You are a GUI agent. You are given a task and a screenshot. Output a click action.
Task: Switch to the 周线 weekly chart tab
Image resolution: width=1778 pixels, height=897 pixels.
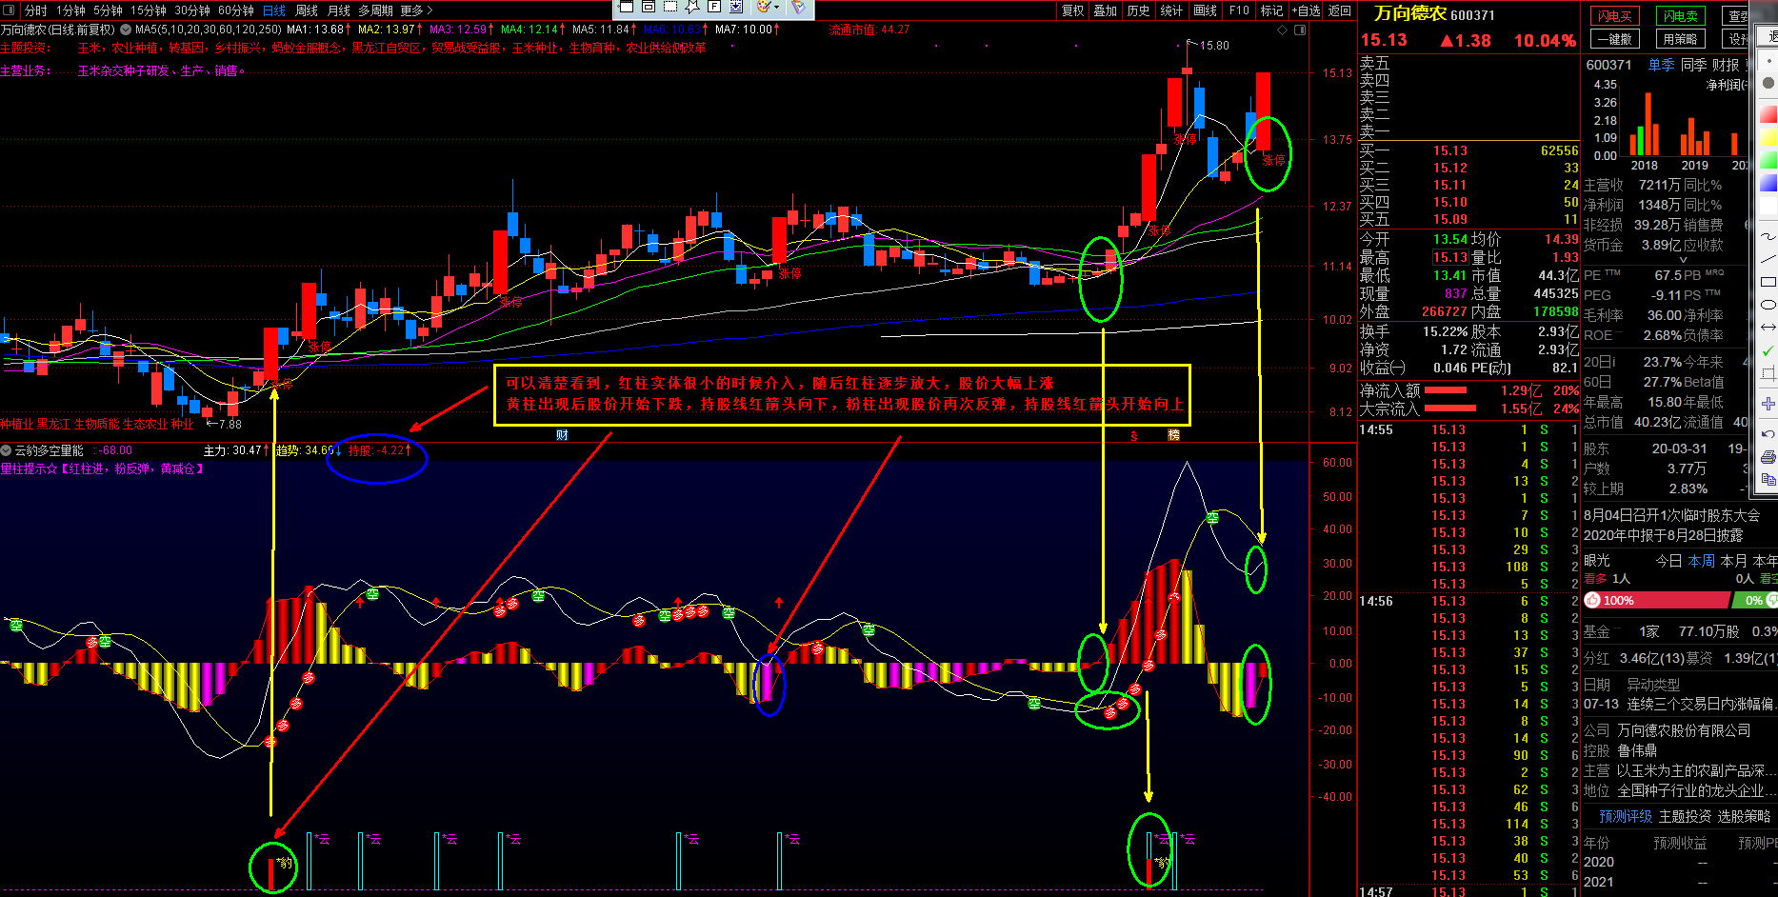(307, 10)
